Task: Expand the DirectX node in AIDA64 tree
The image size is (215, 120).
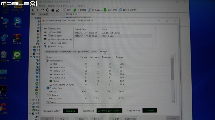Action: point(30,110)
